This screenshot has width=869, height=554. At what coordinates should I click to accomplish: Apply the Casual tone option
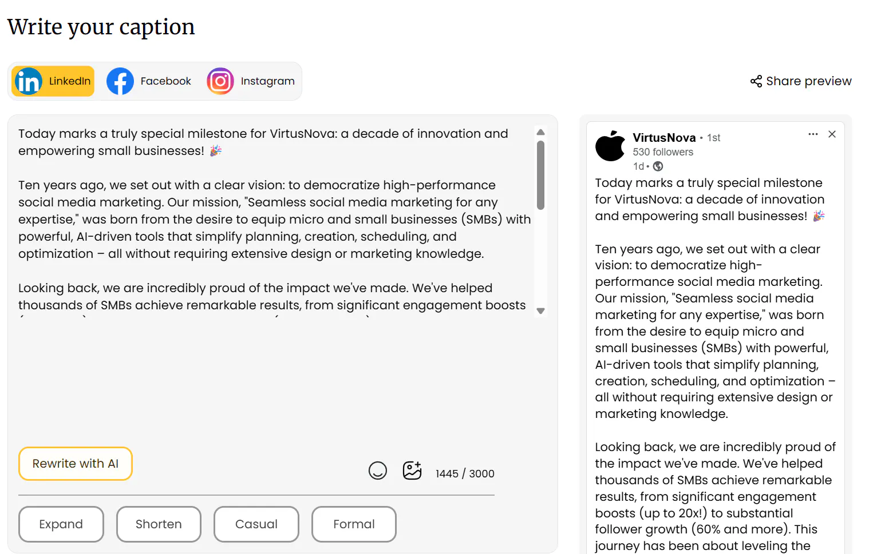click(x=256, y=524)
